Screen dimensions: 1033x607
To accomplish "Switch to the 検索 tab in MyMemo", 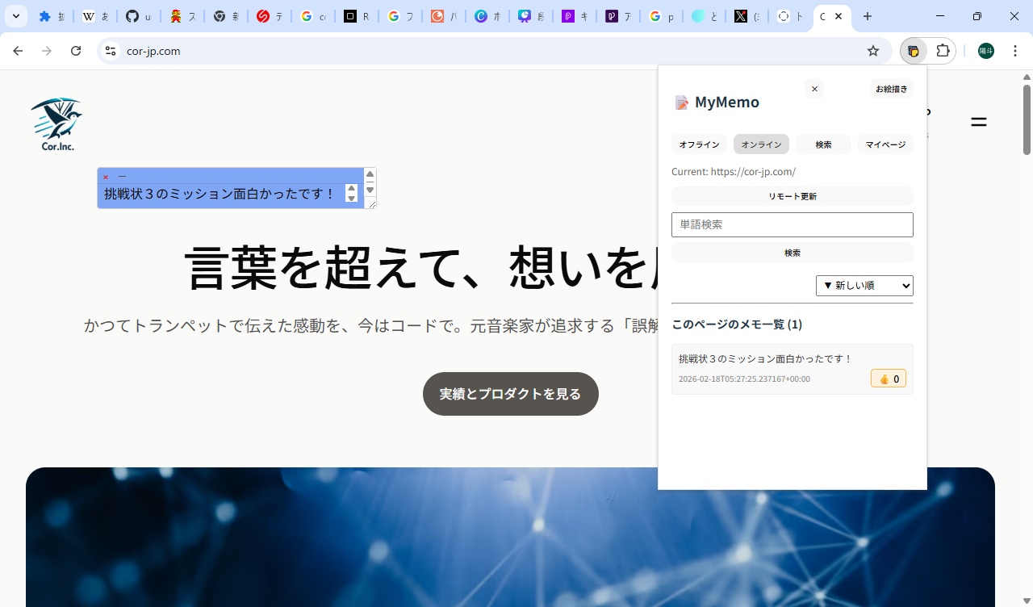I will (823, 144).
